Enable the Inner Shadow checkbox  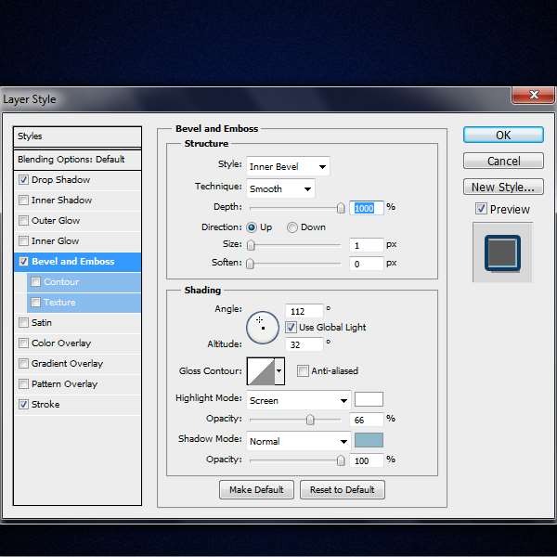pyautogui.click(x=23, y=201)
